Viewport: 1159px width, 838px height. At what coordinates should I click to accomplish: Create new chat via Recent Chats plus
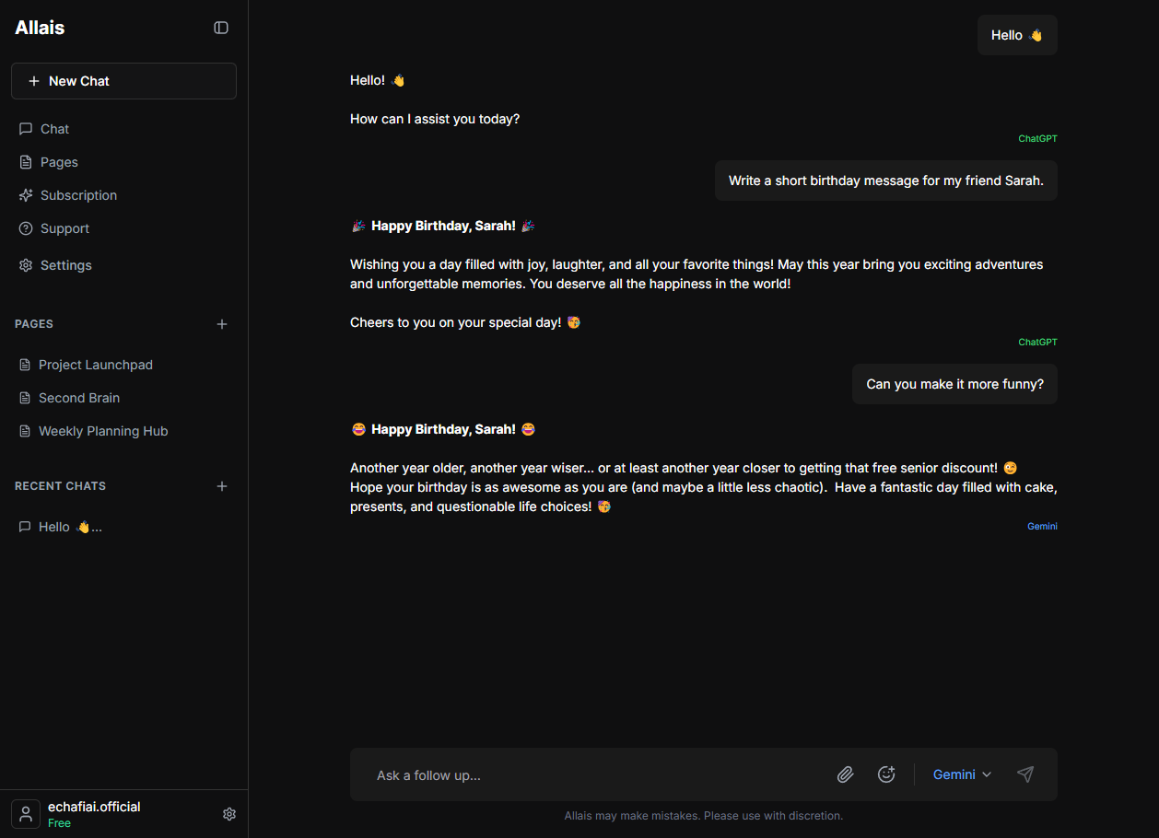pyautogui.click(x=222, y=486)
